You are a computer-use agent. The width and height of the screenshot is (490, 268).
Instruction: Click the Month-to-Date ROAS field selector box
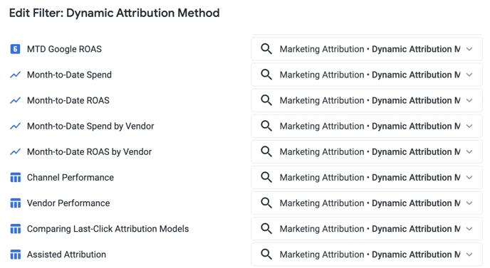click(x=367, y=100)
